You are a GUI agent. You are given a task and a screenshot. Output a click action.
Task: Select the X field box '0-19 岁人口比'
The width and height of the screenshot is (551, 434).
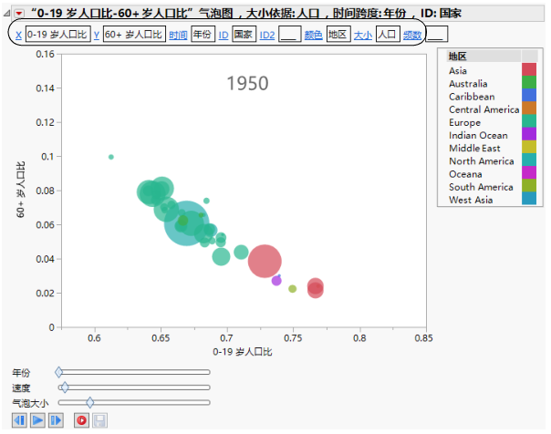(x=58, y=34)
